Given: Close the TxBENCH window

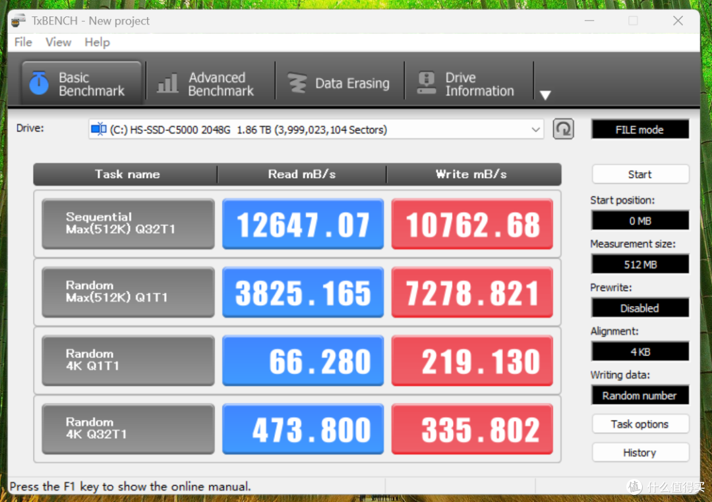Looking at the screenshot, I should pyautogui.click(x=678, y=20).
